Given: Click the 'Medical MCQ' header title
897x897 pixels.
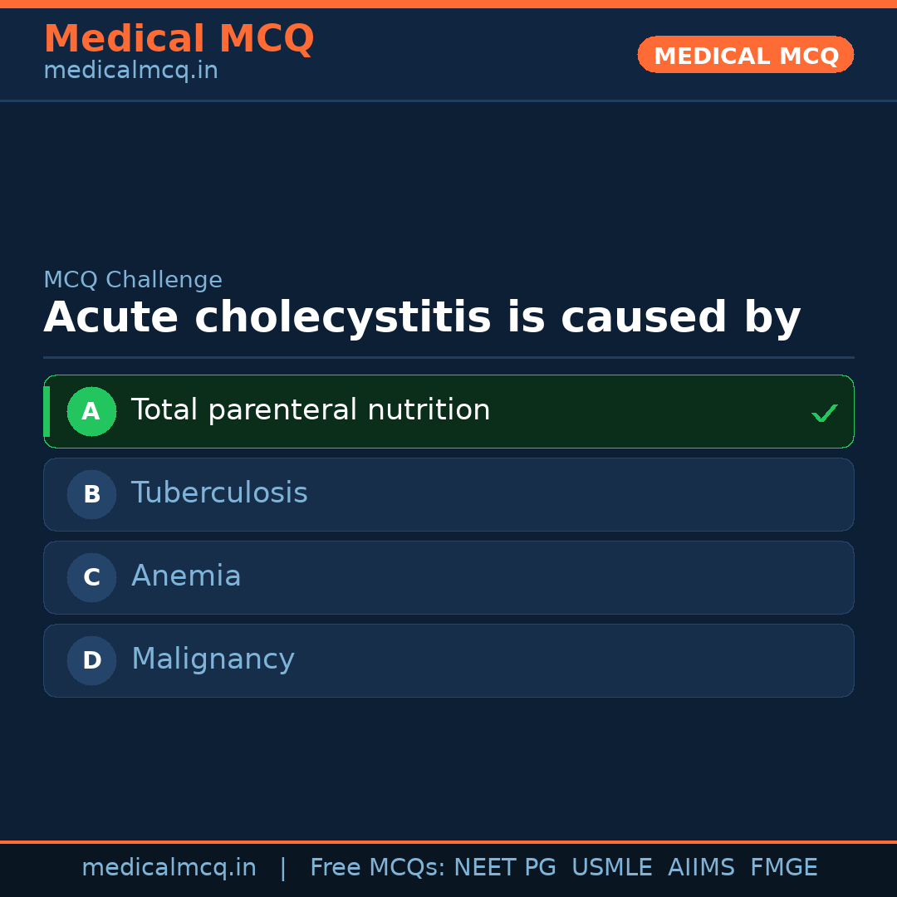Looking at the screenshot, I should click(x=179, y=39).
